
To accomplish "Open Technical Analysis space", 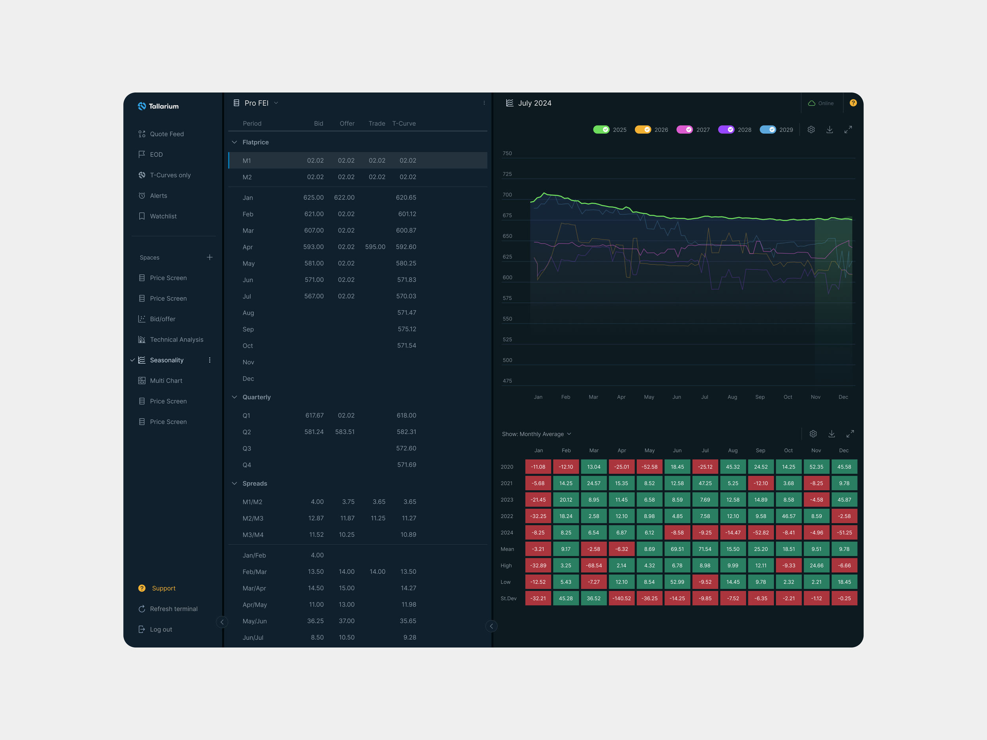I will [176, 339].
